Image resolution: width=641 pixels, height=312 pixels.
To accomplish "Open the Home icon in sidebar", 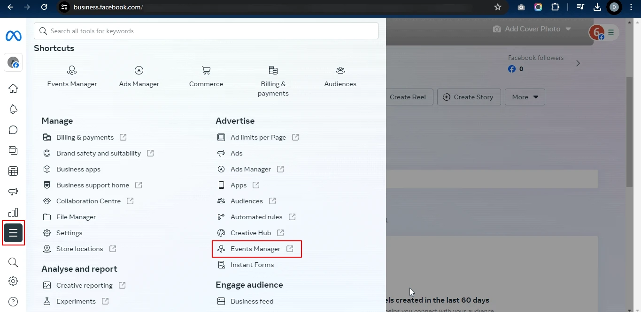I will point(13,89).
